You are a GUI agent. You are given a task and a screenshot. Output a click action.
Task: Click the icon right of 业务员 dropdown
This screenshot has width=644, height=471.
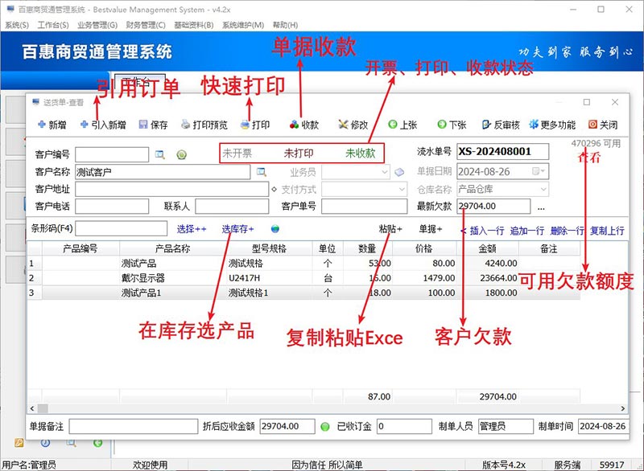pos(399,172)
